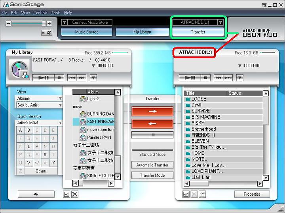The width and height of the screenshot is (285, 213).
Task: Click ATRAC HDD list horizontal scrollbar thumb
Action: pyautogui.click(x=199, y=184)
